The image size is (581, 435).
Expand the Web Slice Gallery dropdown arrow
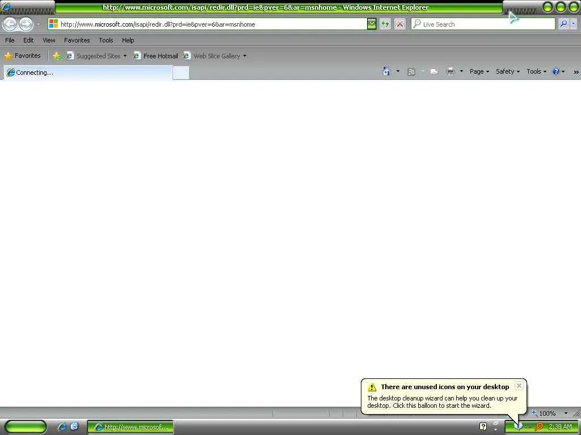245,56
